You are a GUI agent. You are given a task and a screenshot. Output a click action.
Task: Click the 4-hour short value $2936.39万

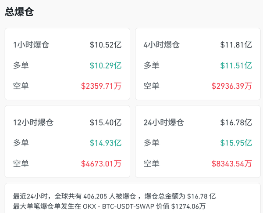pyautogui.click(x=232, y=86)
